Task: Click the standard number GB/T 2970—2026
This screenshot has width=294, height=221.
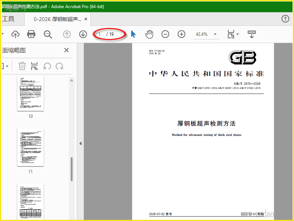Action: [x=247, y=84]
